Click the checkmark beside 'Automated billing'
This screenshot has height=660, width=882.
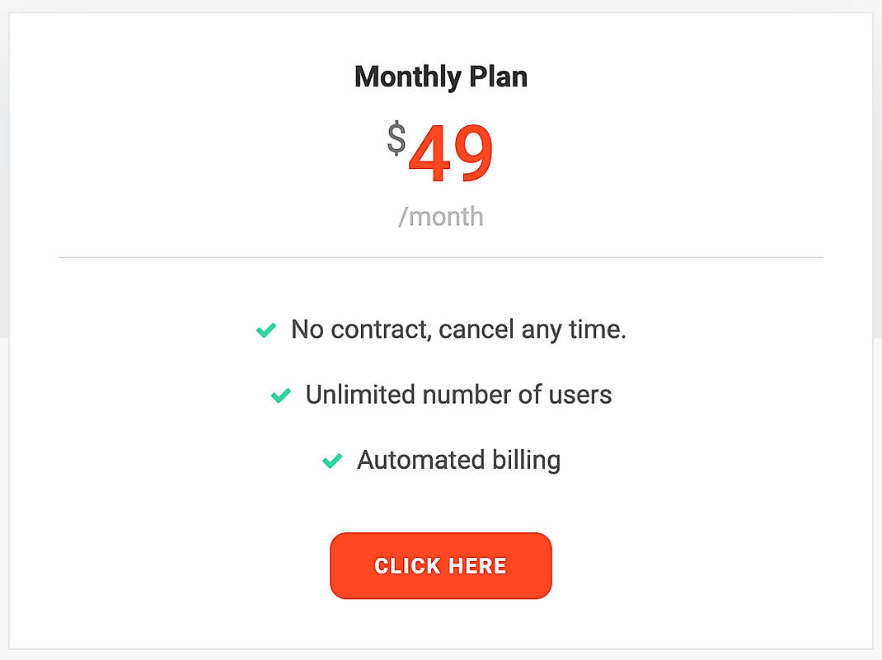(331, 461)
